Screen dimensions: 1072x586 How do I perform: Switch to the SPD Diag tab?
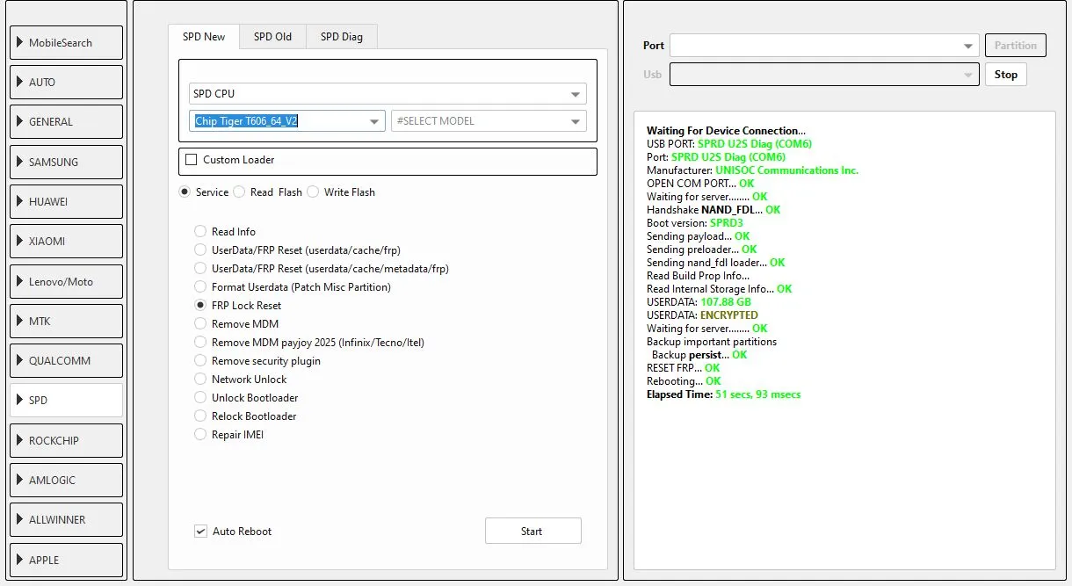pos(341,37)
